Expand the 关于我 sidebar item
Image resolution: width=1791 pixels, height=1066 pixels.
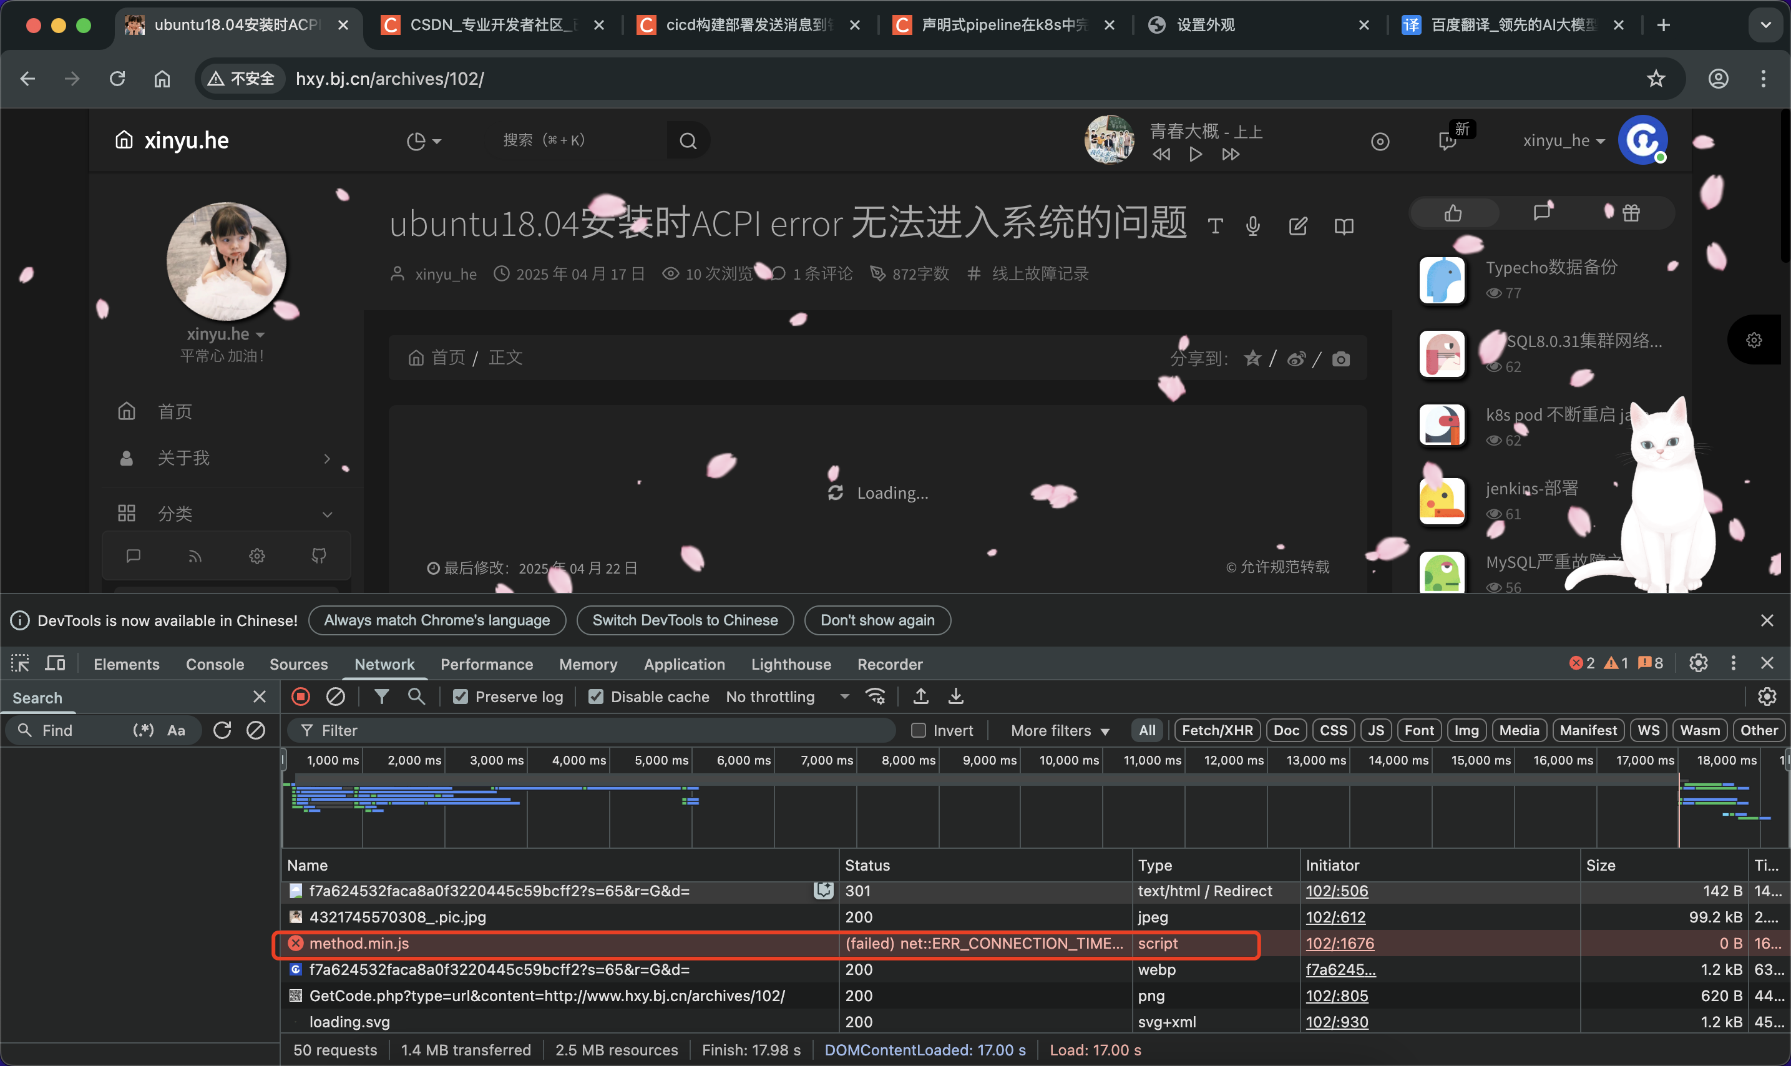[x=225, y=457]
